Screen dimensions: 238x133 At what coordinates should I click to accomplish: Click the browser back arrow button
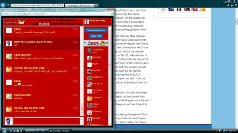tap(3, 5)
